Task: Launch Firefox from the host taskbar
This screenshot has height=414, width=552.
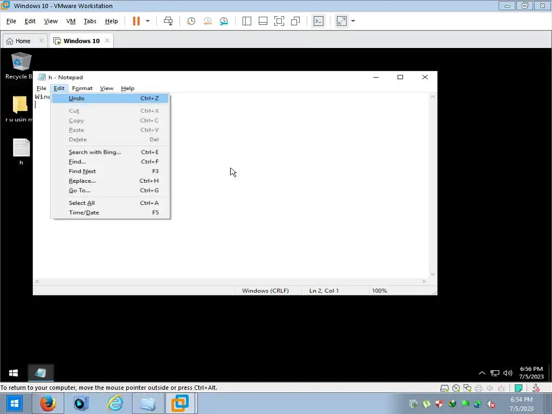Action: 48,403
